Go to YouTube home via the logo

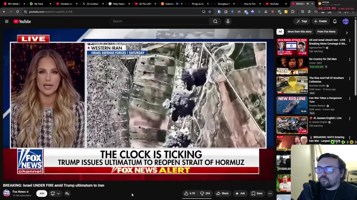(22, 21)
